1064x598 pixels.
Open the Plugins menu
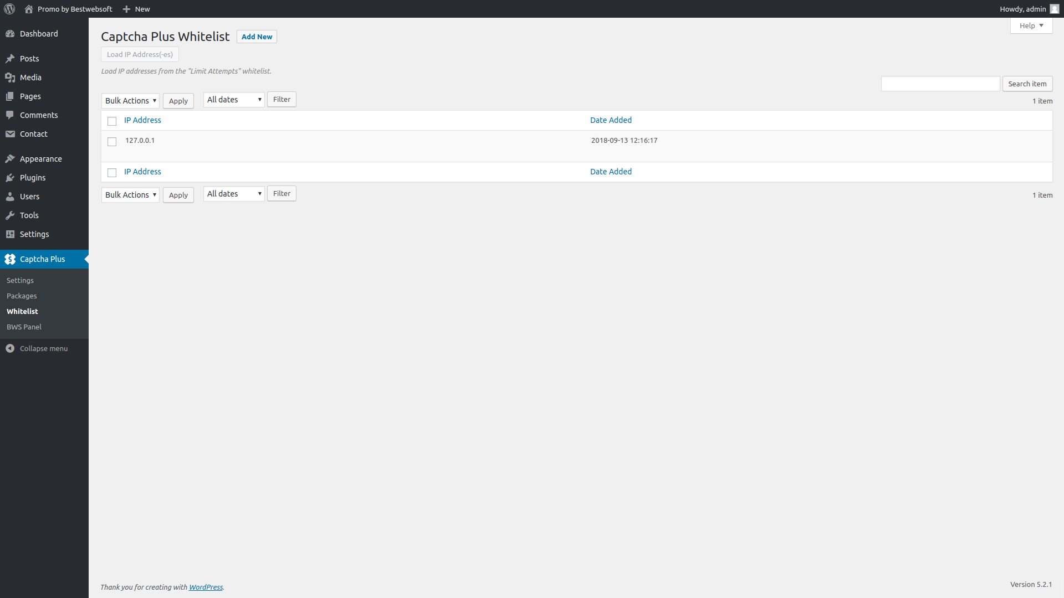click(x=44, y=178)
